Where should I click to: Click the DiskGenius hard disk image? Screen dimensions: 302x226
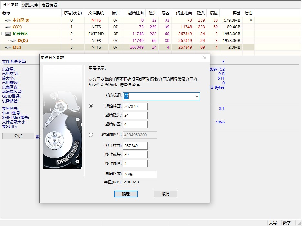[x=63, y=117]
